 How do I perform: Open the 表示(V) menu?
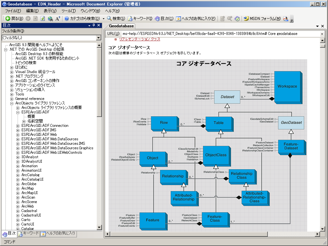(x=50, y=11)
